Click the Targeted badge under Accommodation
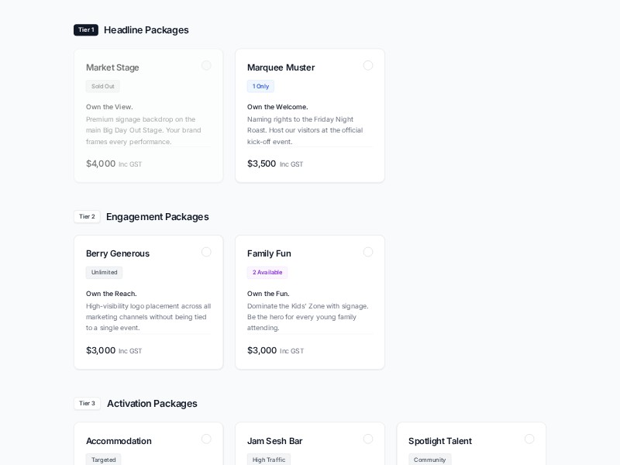The height and width of the screenshot is (465, 620). pos(103,460)
